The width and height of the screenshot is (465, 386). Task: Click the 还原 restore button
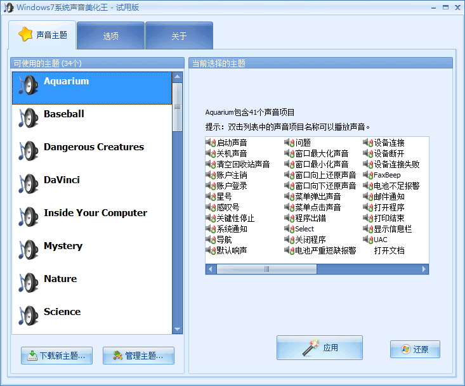tap(415, 349)
